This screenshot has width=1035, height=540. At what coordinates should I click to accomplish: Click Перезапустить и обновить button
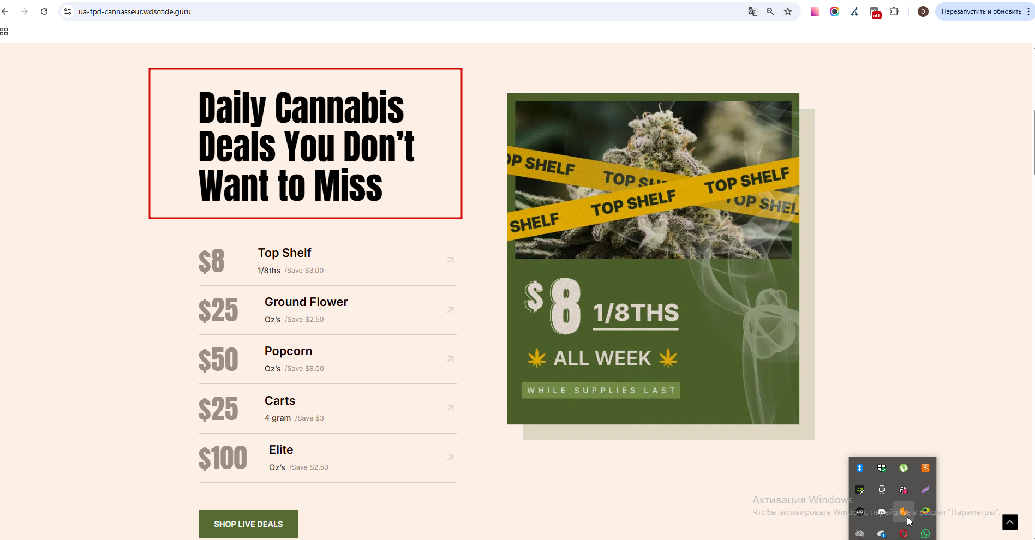(x=982, y=11)
